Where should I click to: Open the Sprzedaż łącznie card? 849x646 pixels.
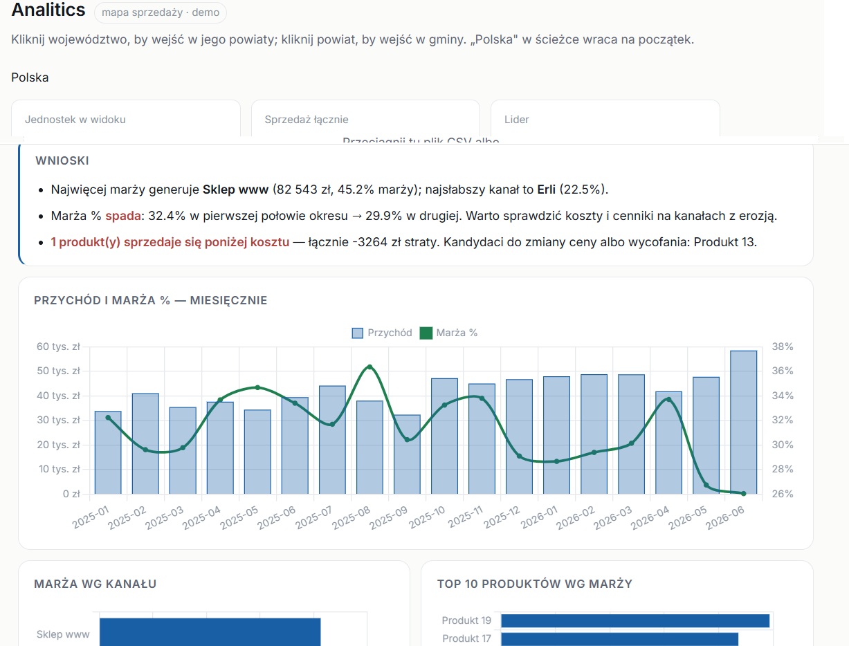point(365,119)
